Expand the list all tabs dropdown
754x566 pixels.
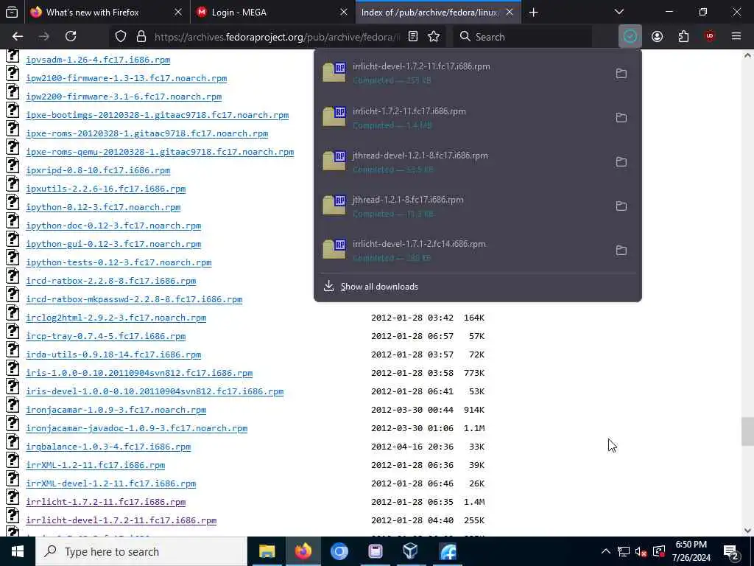[x=619, y=12]
